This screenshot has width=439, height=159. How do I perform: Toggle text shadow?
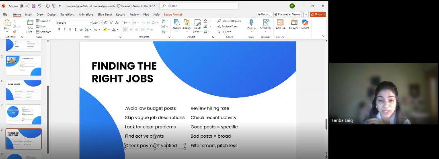75,29
